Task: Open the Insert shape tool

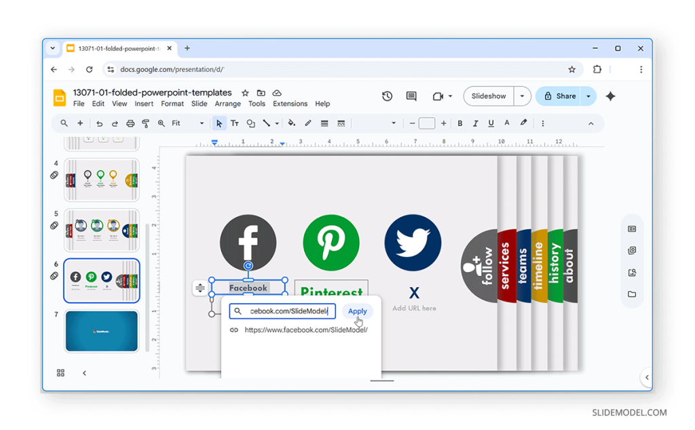Action: click(x=250, y=123)
